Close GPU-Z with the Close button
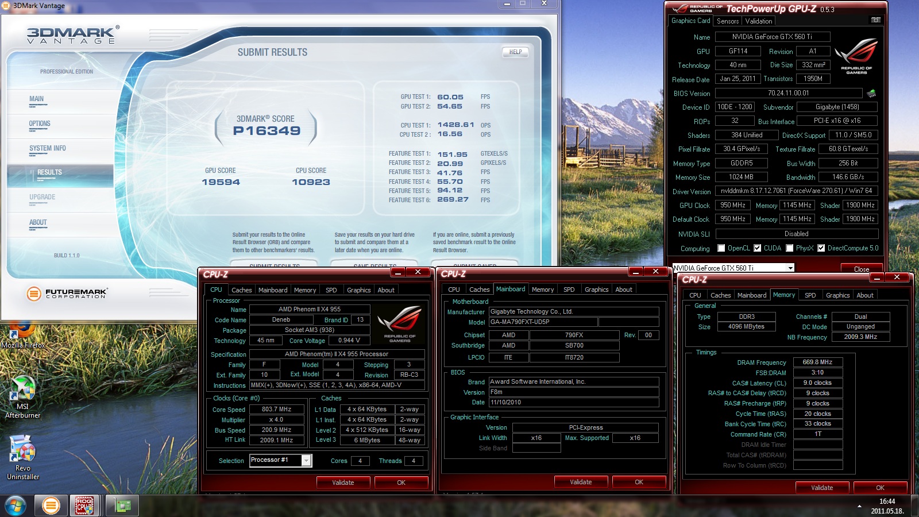 coord(862,269)
